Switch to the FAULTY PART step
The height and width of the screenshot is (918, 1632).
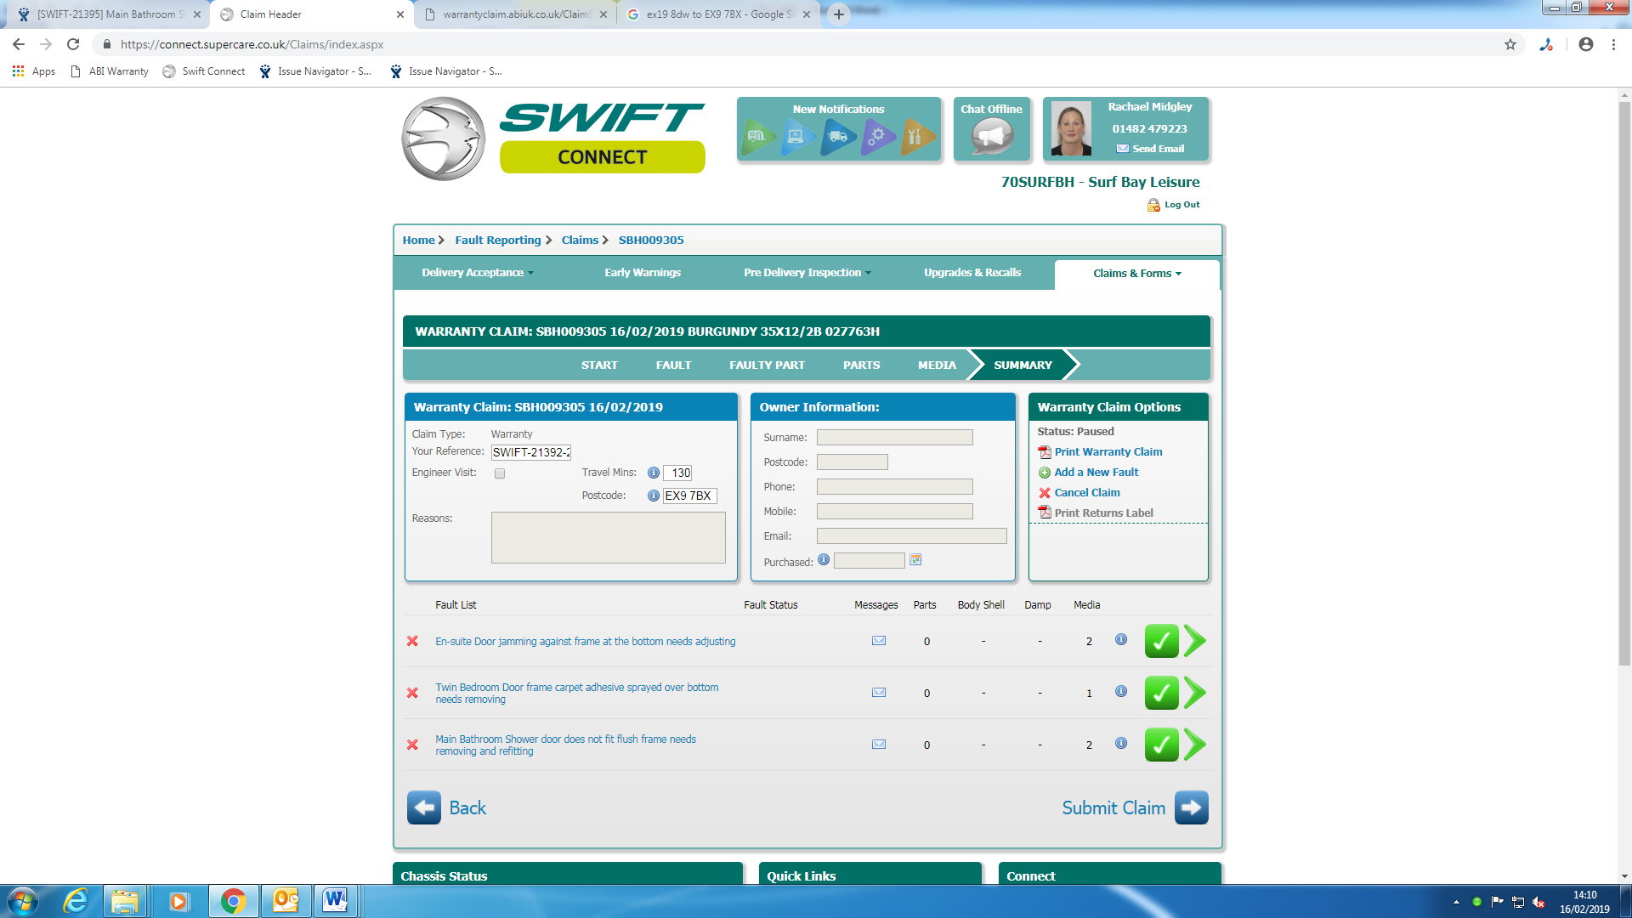767,365
